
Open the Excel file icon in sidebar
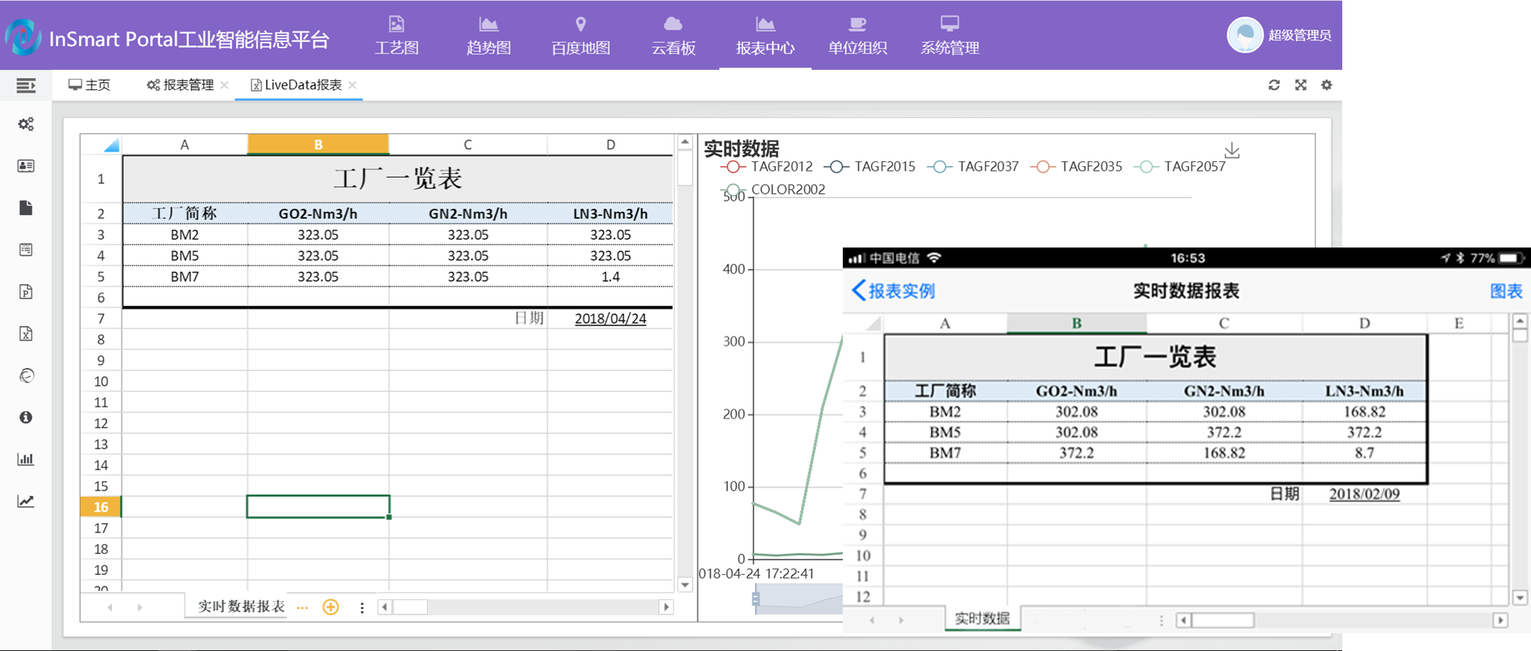pos(26,334)
